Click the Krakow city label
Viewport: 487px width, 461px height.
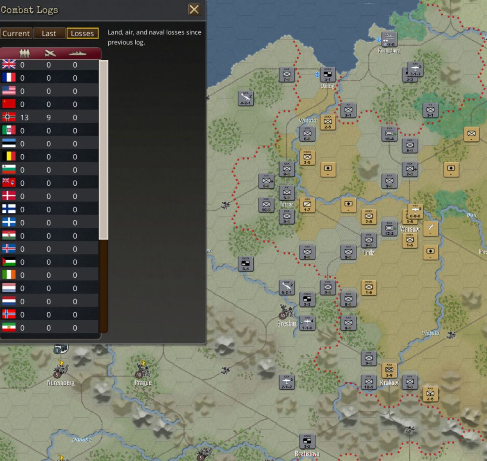389,382
